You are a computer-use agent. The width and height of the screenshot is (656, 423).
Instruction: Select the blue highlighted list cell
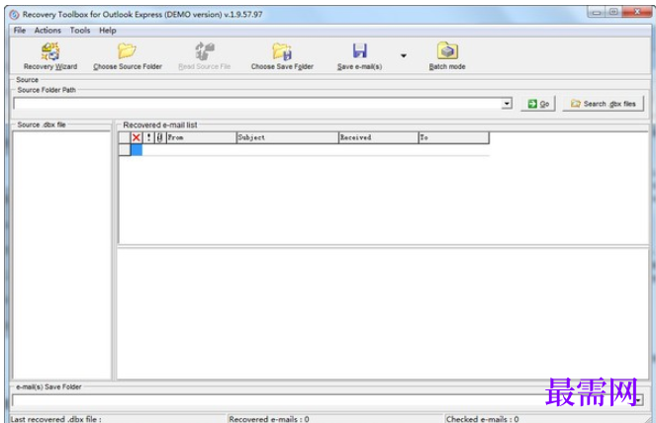(x=137, y=150)
